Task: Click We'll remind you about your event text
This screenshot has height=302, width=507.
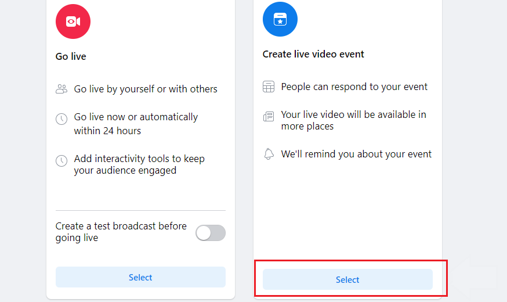Action: tap(356, 154)
